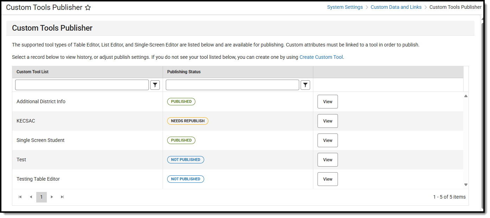Click the NEEDS REPUBLISH badge for KECSAC
The image size is (490, 218).
(188, 121)
